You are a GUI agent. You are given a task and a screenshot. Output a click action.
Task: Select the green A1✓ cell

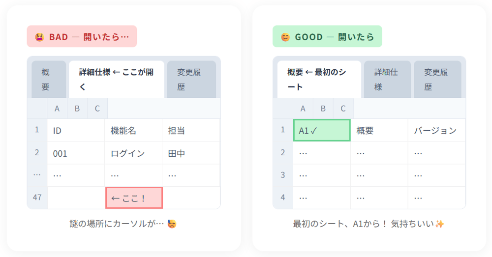[x=322, y=130]
